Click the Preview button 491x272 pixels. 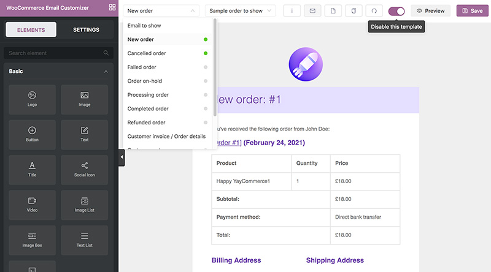(x=431, y=10)
